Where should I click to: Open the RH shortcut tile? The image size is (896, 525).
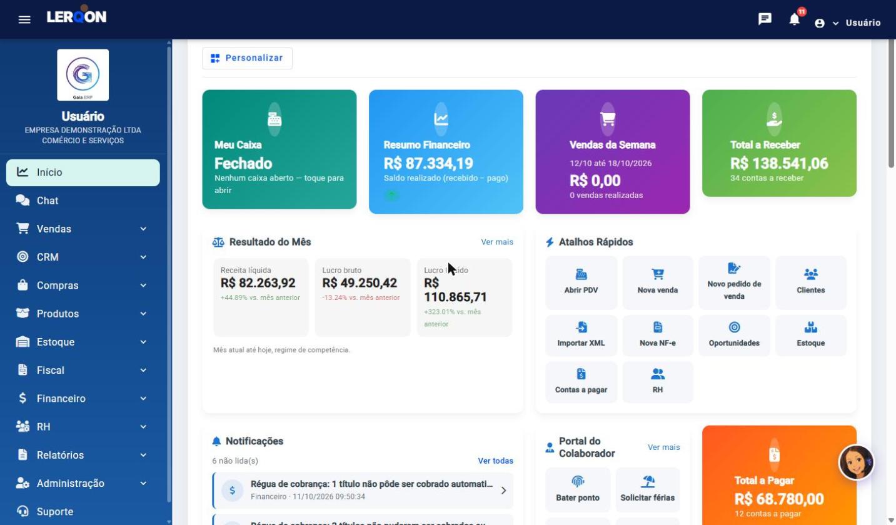[658, 382]
